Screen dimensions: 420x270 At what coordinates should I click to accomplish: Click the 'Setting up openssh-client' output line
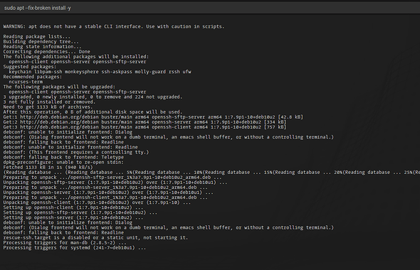point(73,207)
